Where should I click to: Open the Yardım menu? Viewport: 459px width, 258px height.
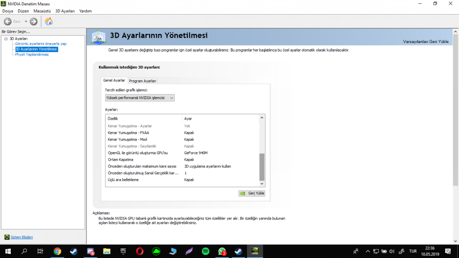coord(85,11)
